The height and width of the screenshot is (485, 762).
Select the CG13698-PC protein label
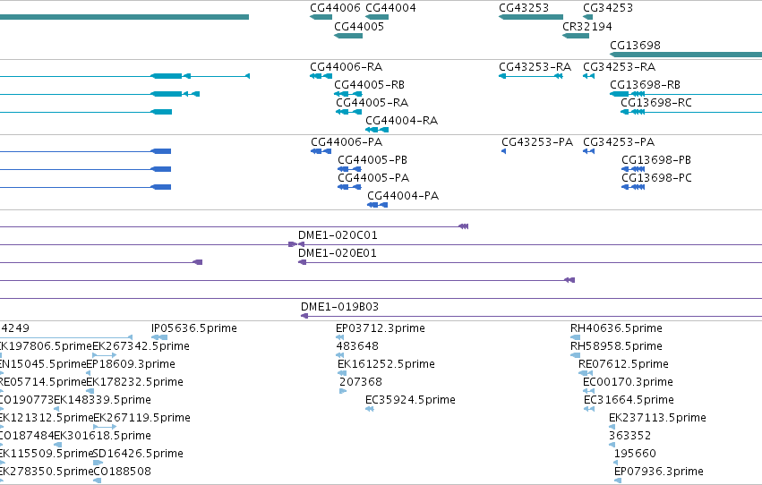coord(656,178)
